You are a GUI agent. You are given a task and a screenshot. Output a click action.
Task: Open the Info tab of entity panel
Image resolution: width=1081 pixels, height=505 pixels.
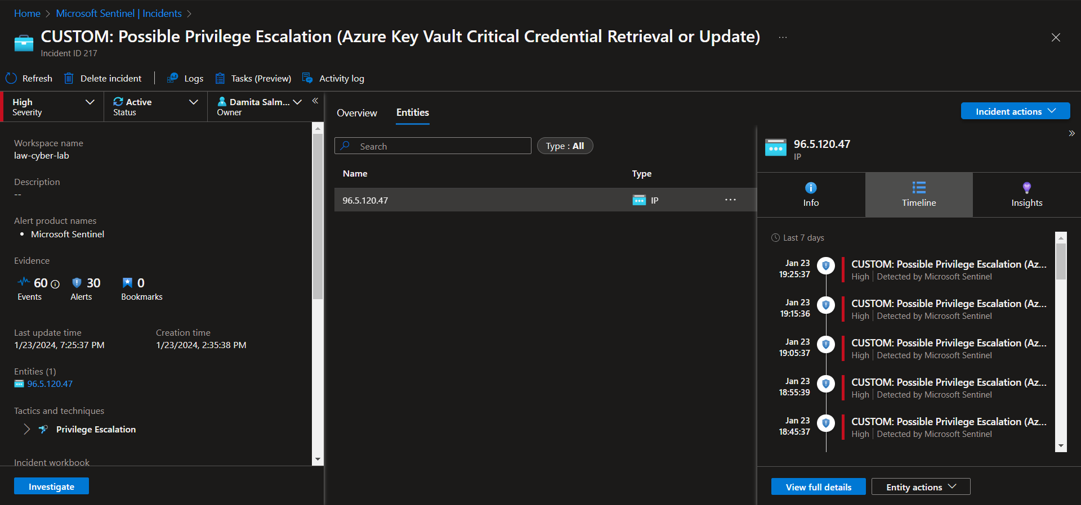click(x=811, y=195)
